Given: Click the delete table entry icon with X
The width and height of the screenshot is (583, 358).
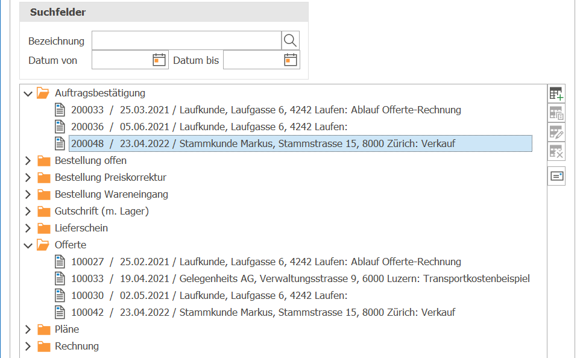Looking at the screenshot, I should [556, 151].
